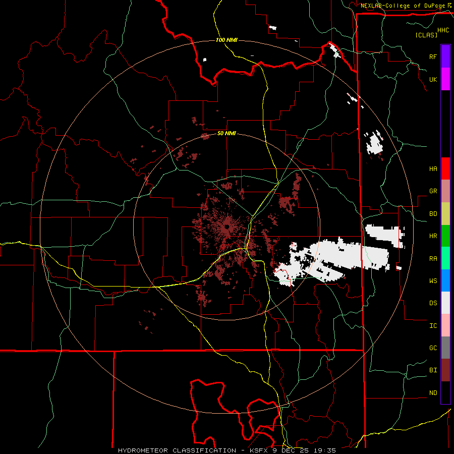454x454 pixels.
Task: Select the BD yellow legend block
Action: click(445, 213)
